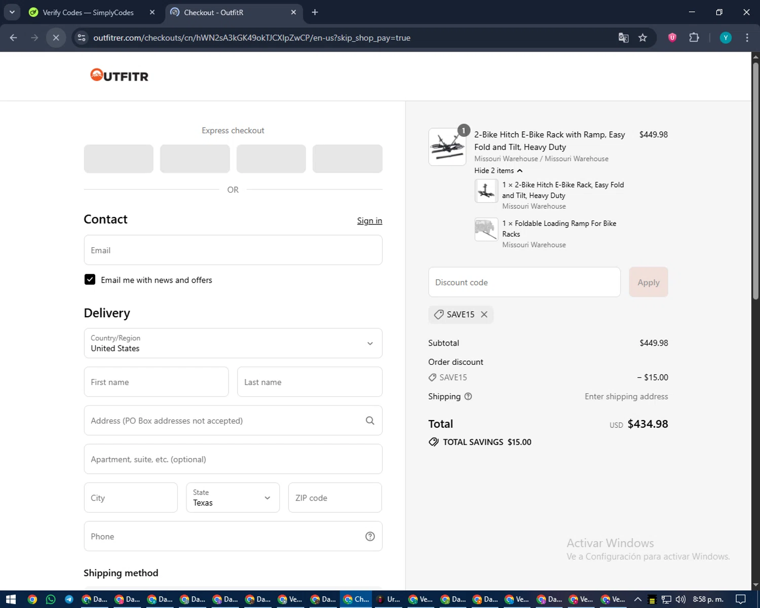760x608 pixels.
Task: Open the network tray icon
Action: point(666,599)
